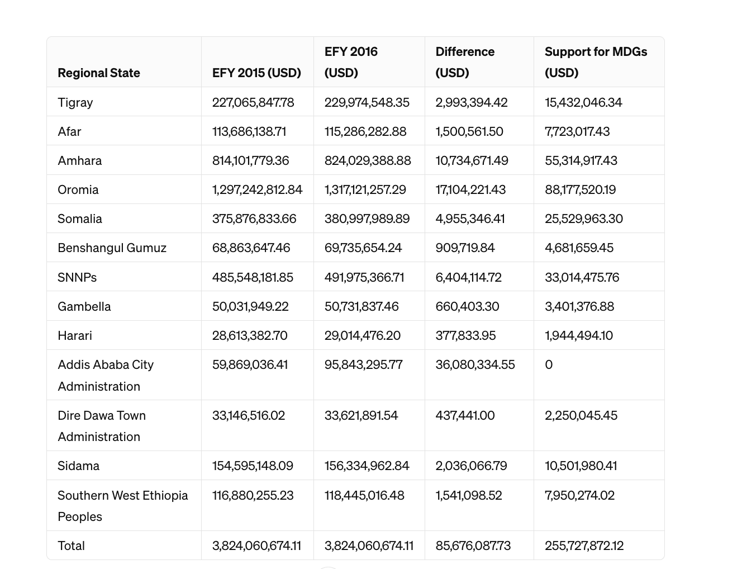The width and height of the screenshot is (742, 569).
Task: Click the EFY 2015 (USD) header
Action: [x=256, y=73]
